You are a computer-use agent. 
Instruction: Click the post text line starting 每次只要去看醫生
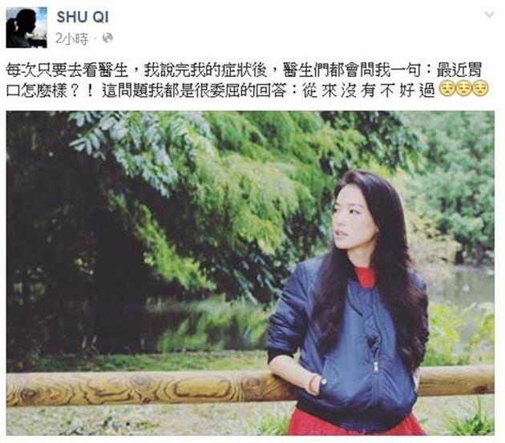(x=244, y=70)
